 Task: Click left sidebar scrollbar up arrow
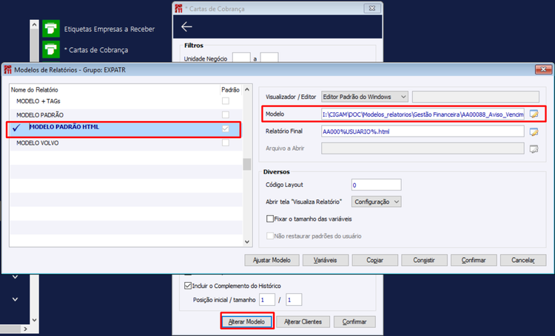(34, 24)
